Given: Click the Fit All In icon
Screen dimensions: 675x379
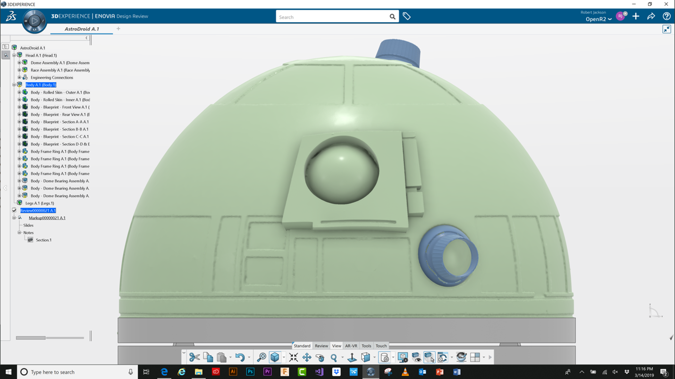Looking at the screenshot, I should click(x=294, y=357).
